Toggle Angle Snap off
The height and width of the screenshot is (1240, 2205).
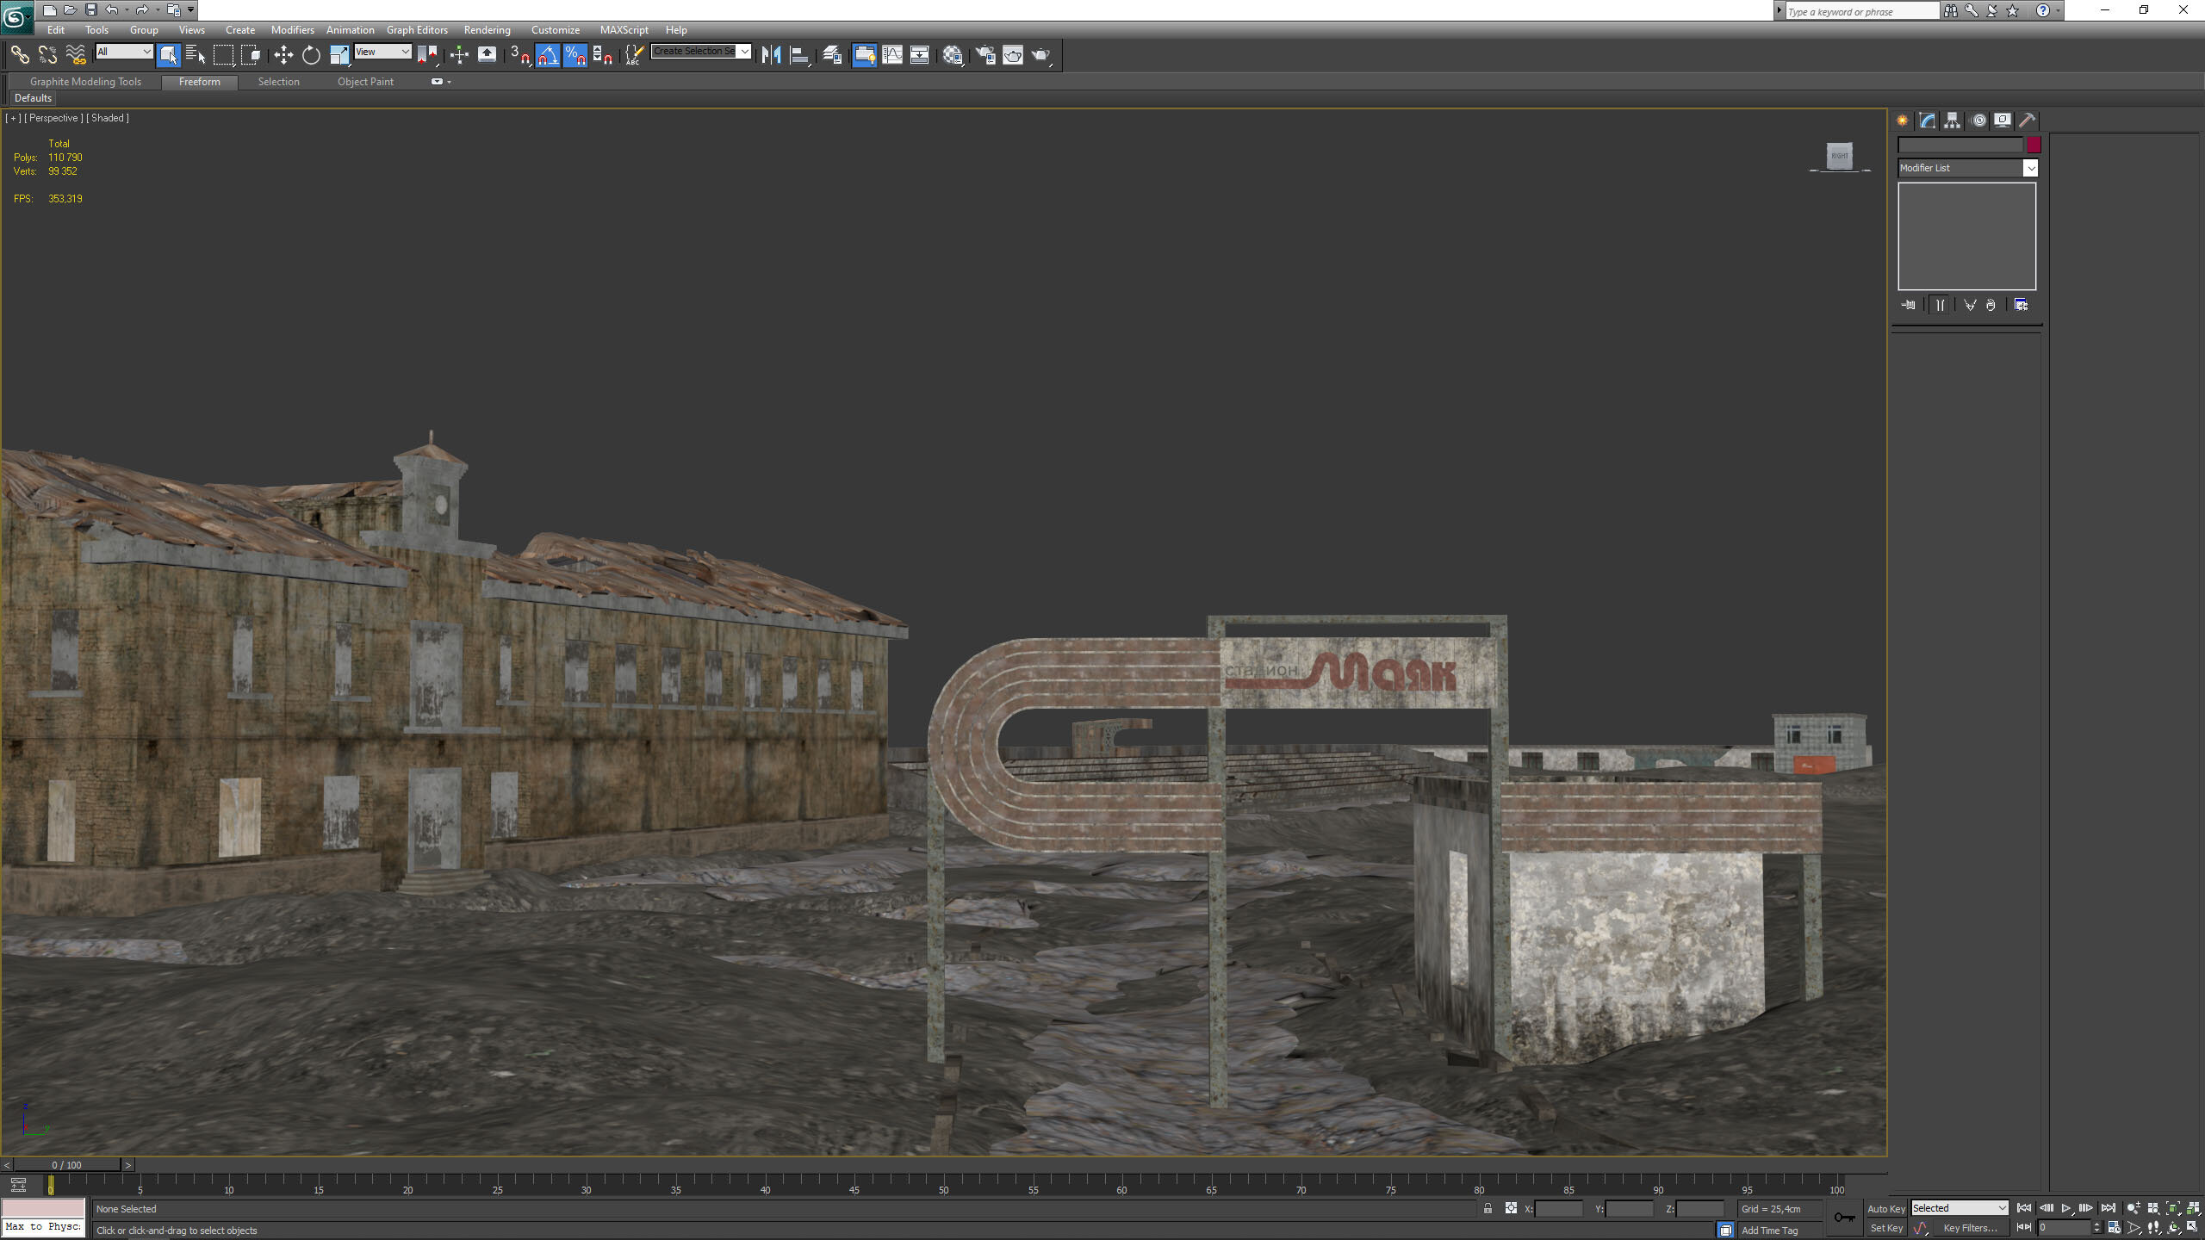(548, 55)
